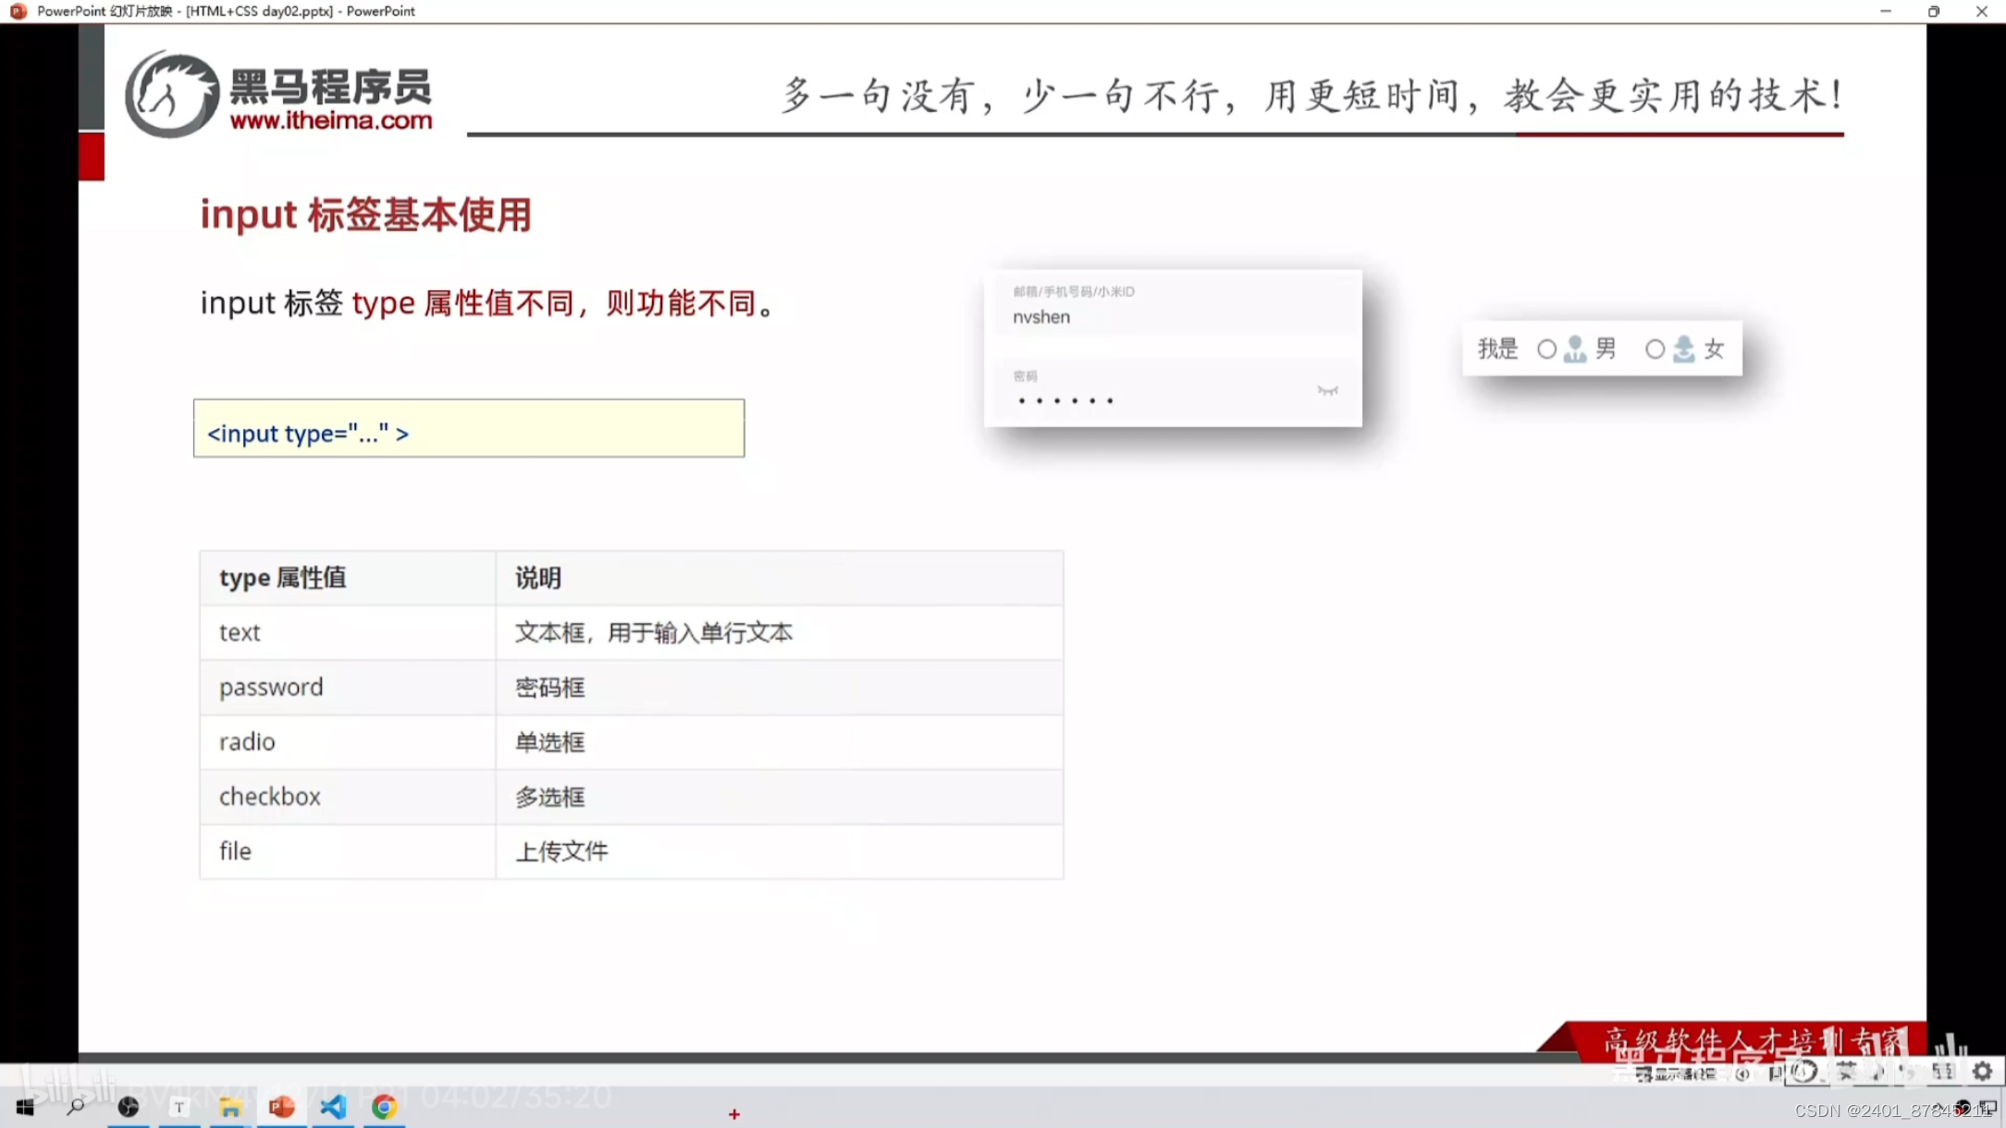Select the 女 radio button on the slide
This screenshot has width=2006, height=1128.
click(1655, 349)
